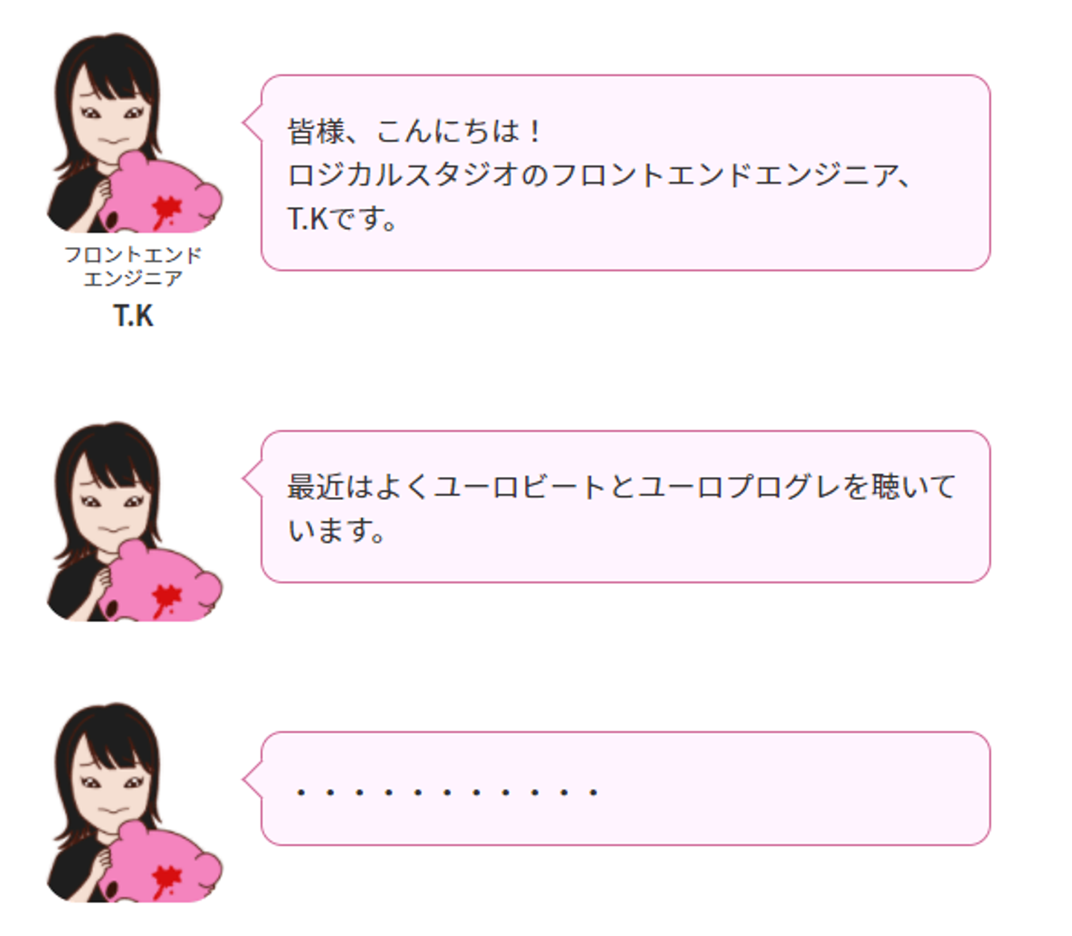Click the third avatar beside the dotted message
This screenshot has width=1072, height=936.
(x=134, y=802)
